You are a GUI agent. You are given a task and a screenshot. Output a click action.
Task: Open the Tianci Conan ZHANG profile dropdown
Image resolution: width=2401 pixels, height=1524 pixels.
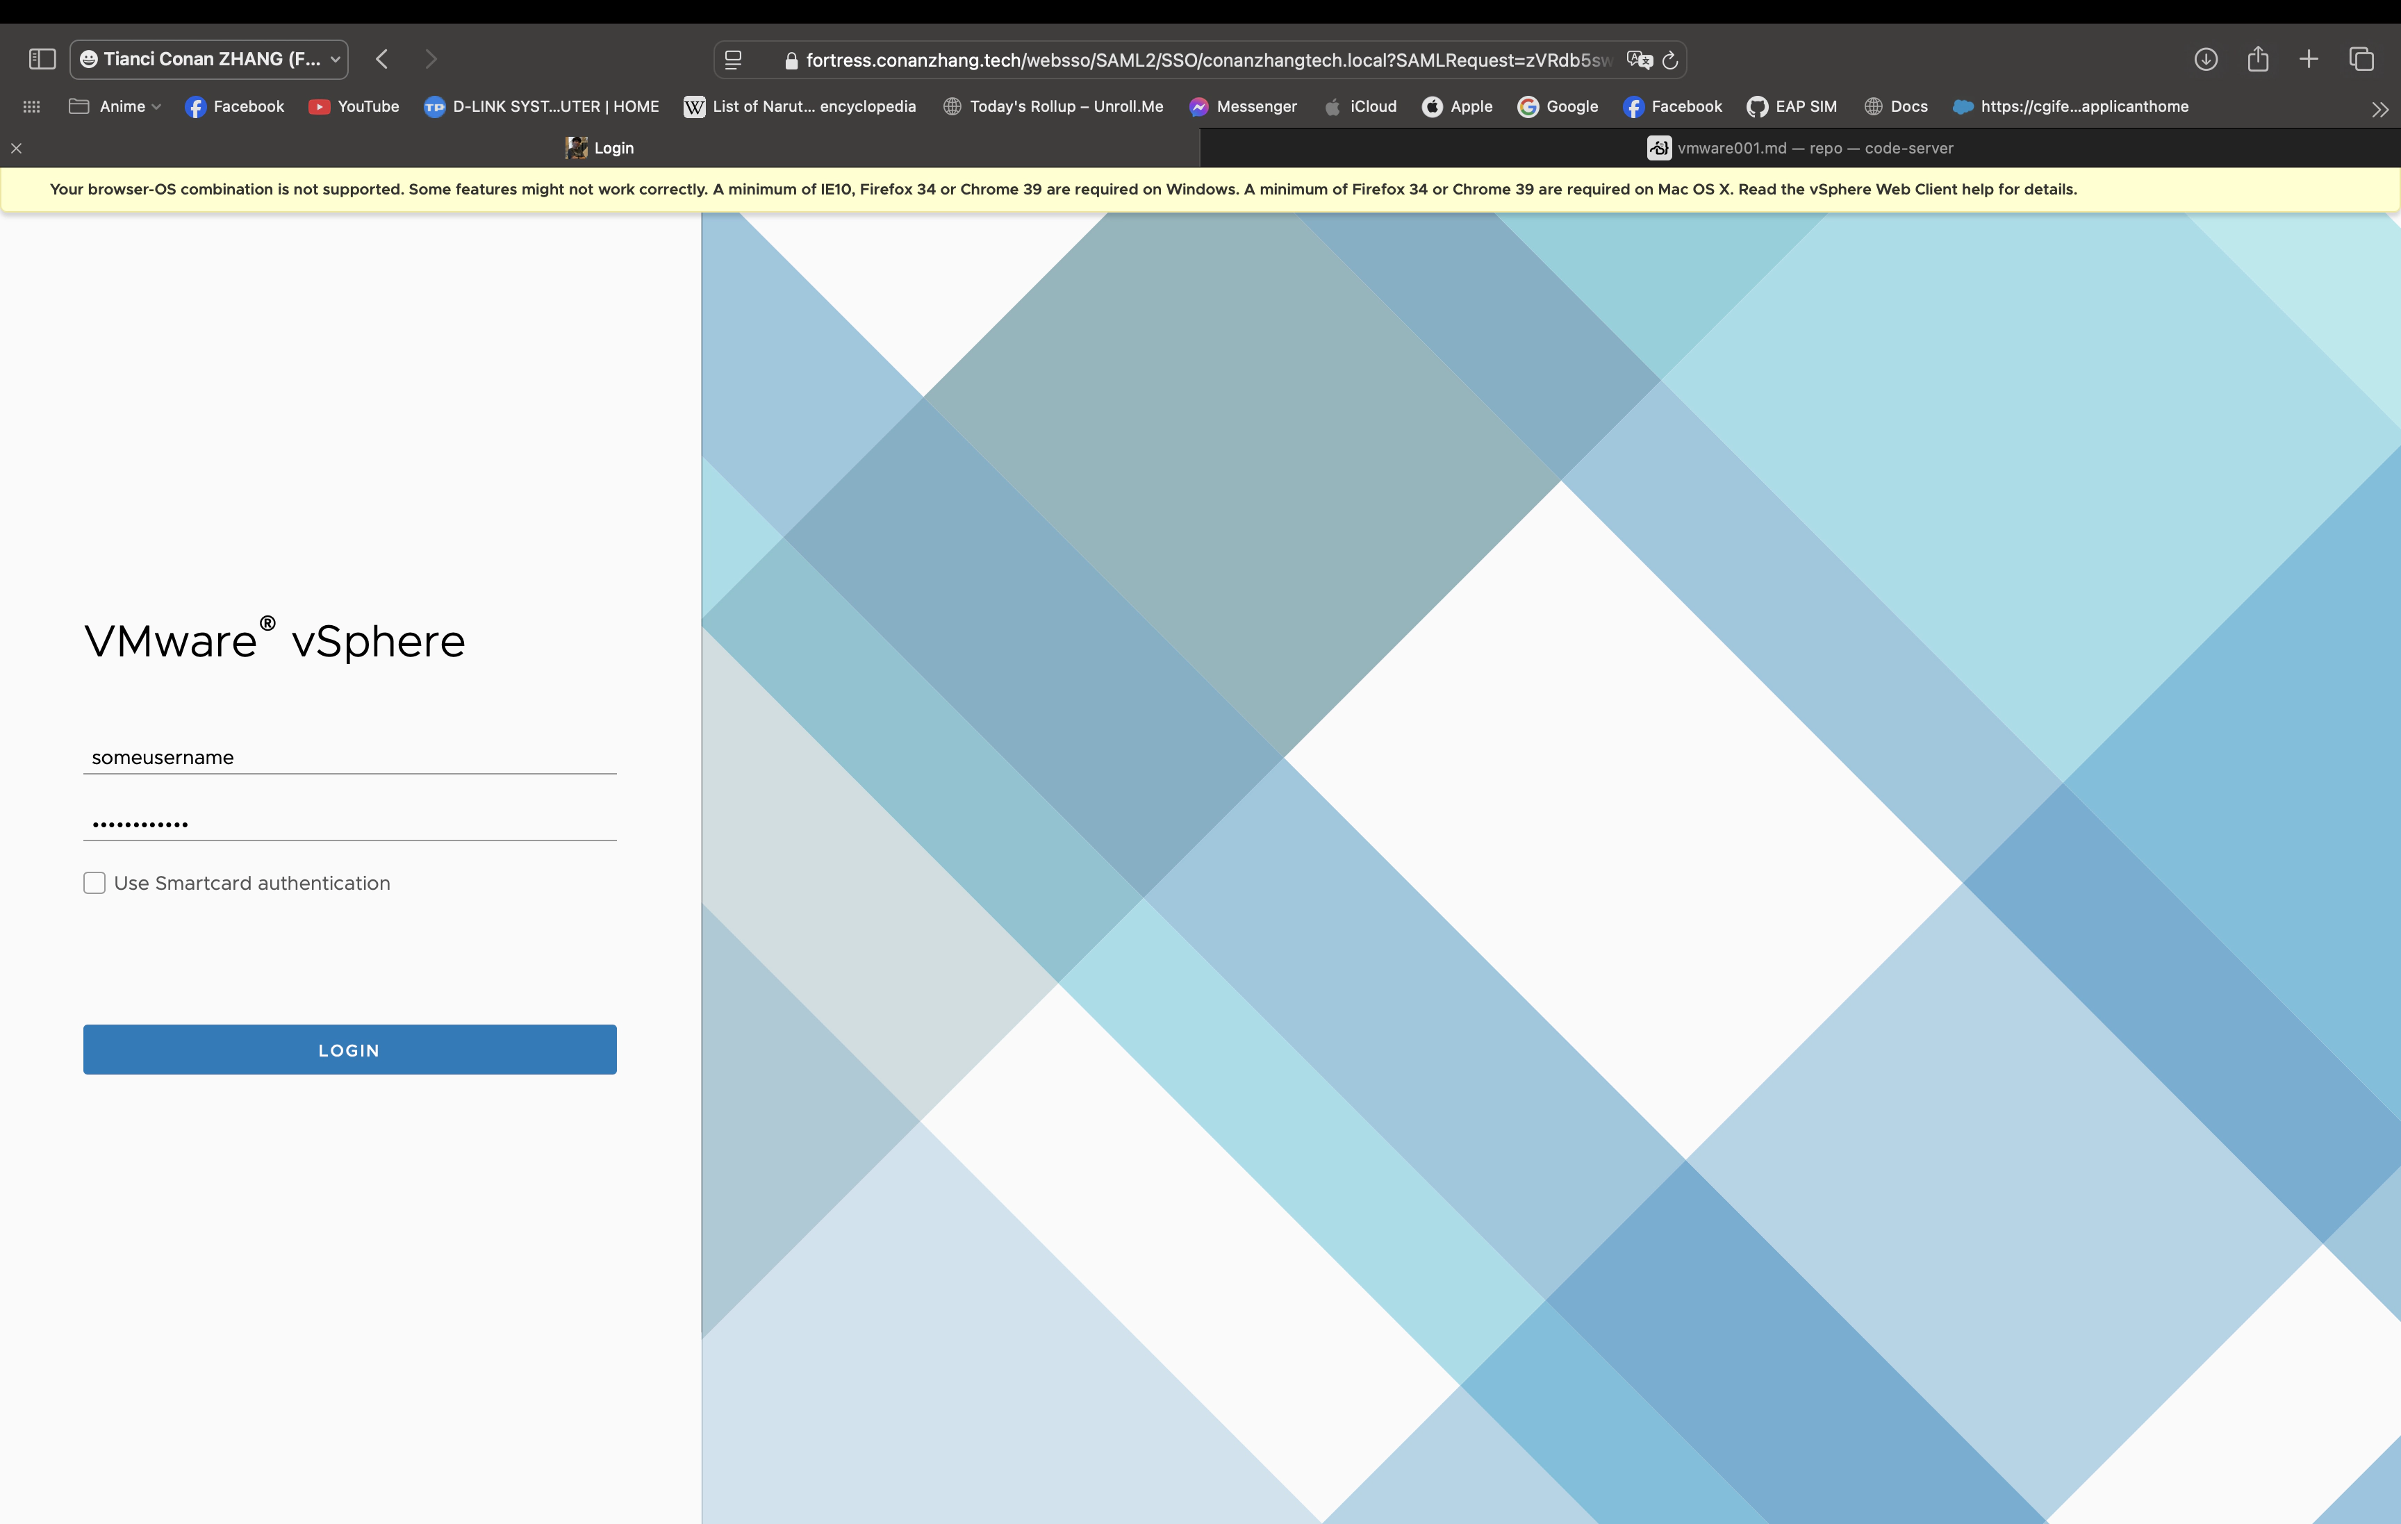(209, 59)
